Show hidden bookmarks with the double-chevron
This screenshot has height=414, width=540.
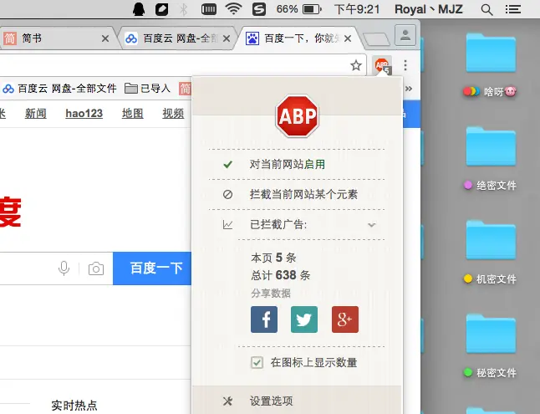tap(409, 89)
